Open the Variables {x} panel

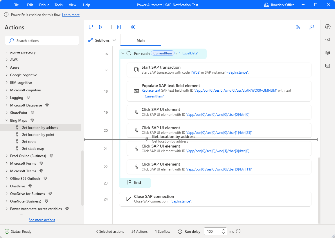(328, 39)
